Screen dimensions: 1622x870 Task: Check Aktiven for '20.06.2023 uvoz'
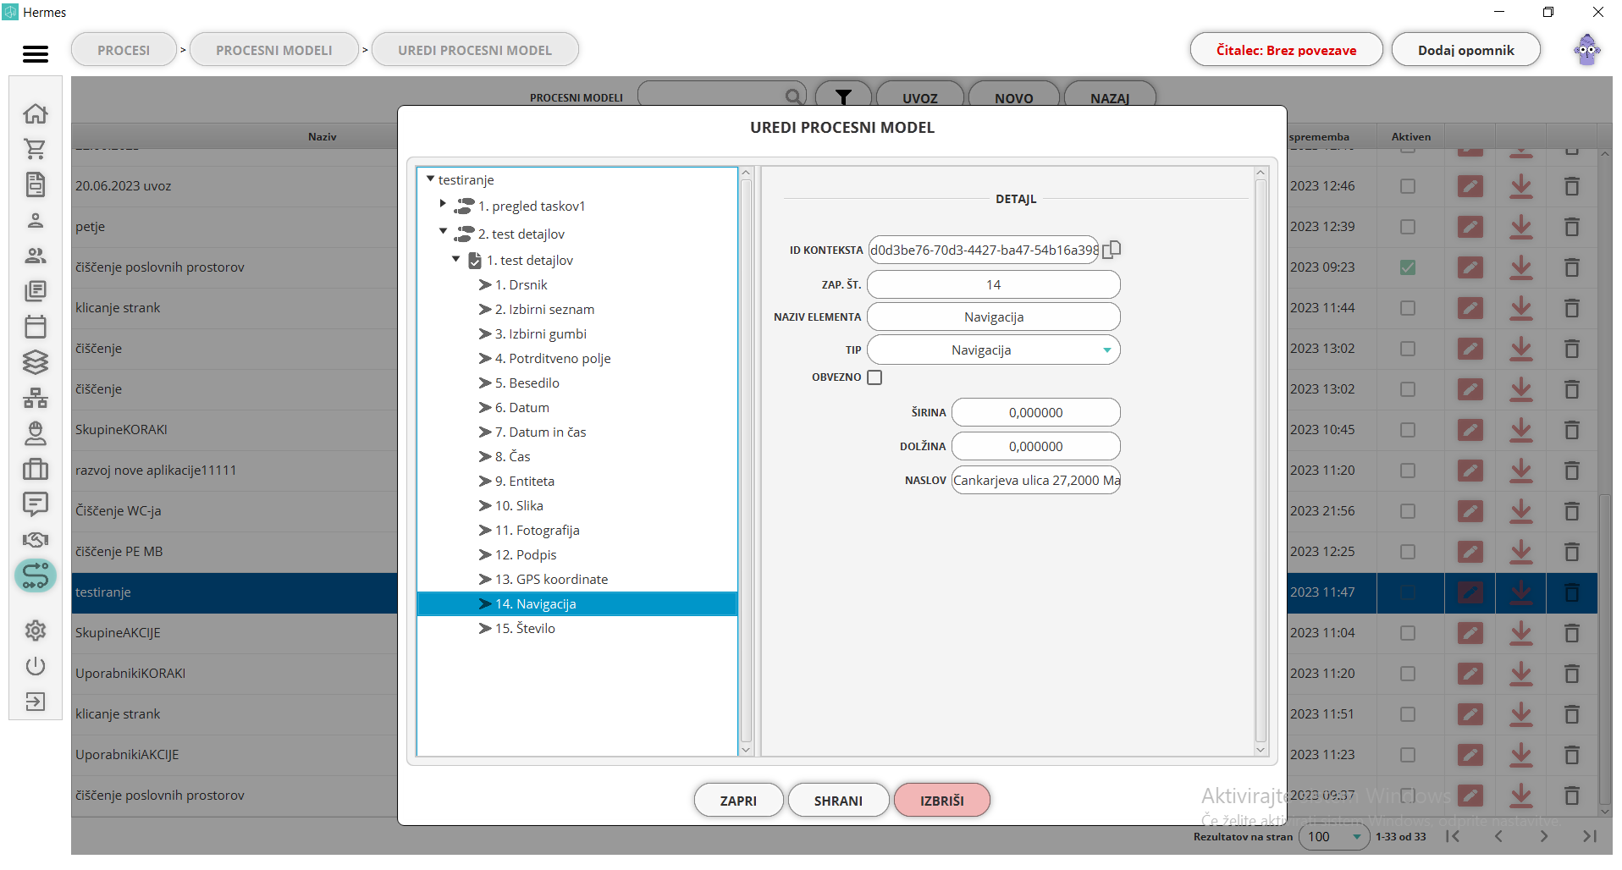click(1408, 186)
